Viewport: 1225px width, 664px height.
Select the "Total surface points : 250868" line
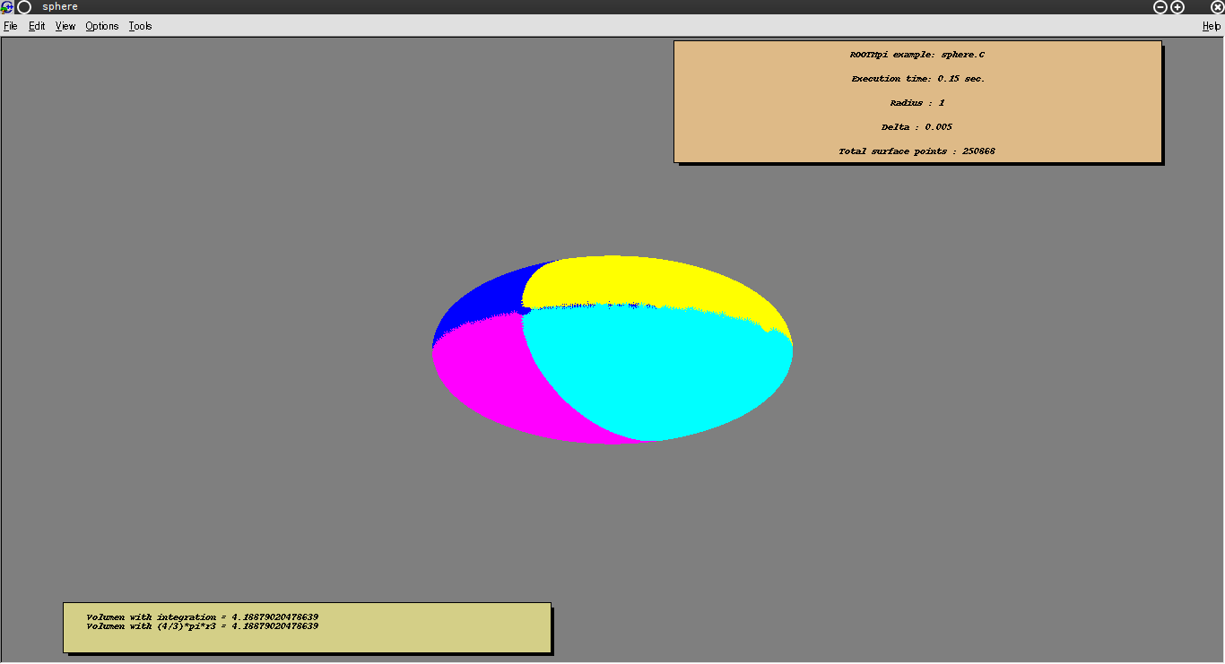(917, 151)
